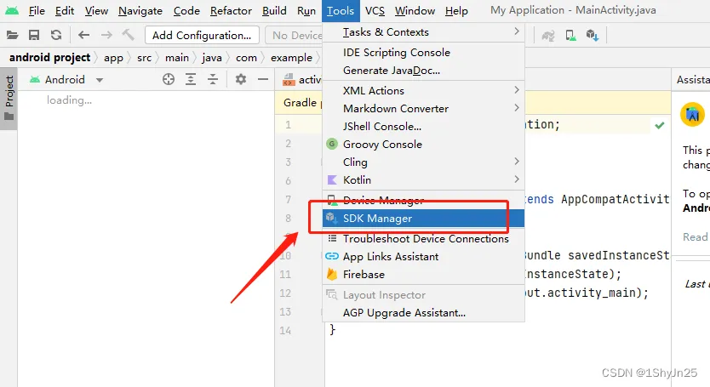The width and height of the screenshot is (710, 387).
Task: Expand the Kotlin submenu
Action: pyautogui.click(x=423, y=180)
